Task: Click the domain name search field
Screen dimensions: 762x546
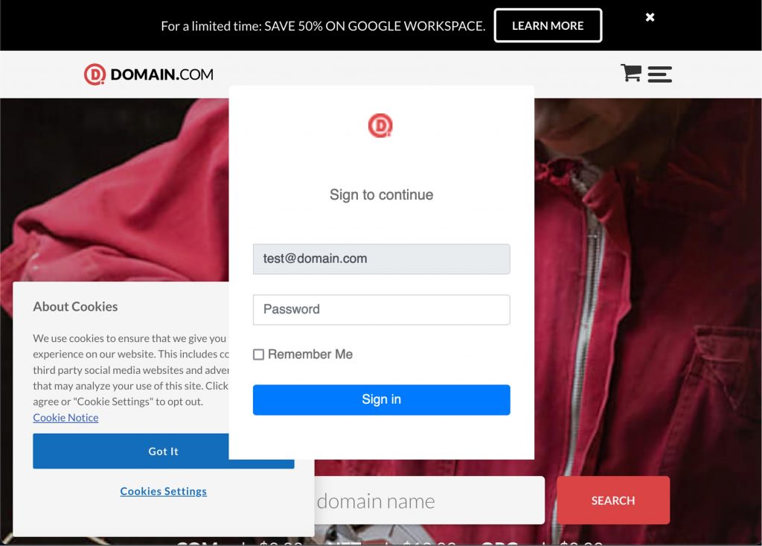Action: pyautogui.click(x=428, y=501)
